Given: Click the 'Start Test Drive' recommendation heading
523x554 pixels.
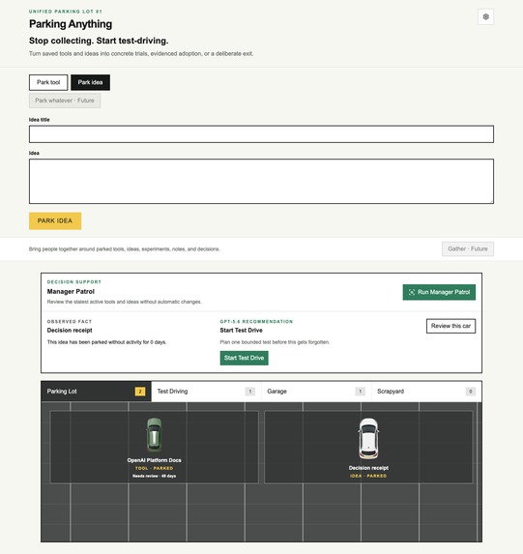Looking at the screenshot, I should point(241,331).
